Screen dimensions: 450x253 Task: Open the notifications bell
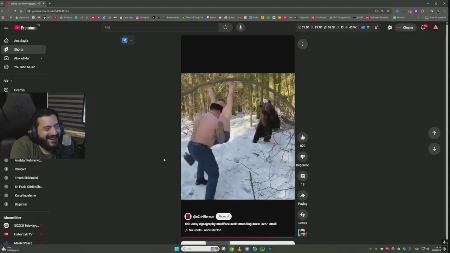pyautogui.click(x=423, y=27)
